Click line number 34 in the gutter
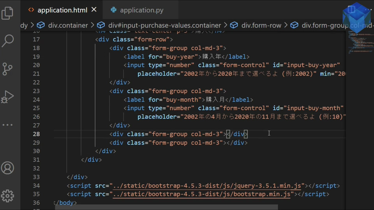The image size is (374, 210). click(x=36, y=186)
